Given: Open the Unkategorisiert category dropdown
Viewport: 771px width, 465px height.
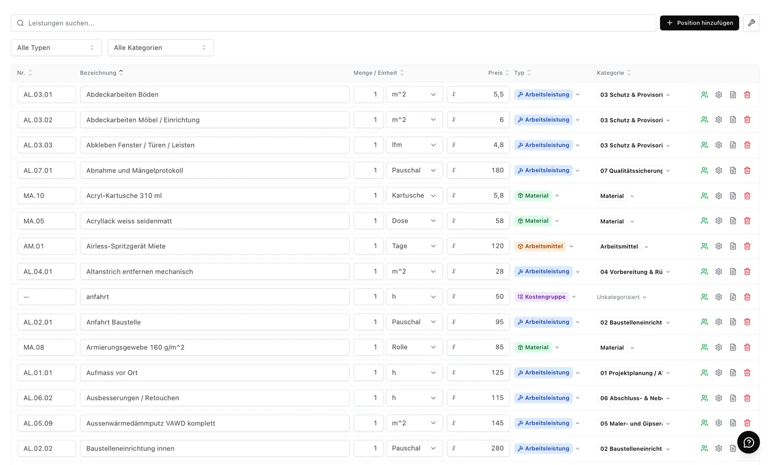Looking at the screenshot, I should 621,297.
